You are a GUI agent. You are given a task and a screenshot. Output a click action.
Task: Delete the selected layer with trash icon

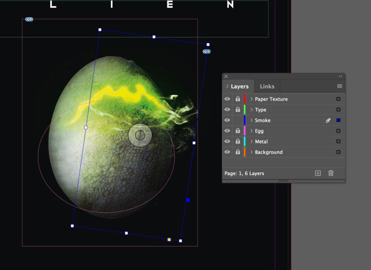331,173
